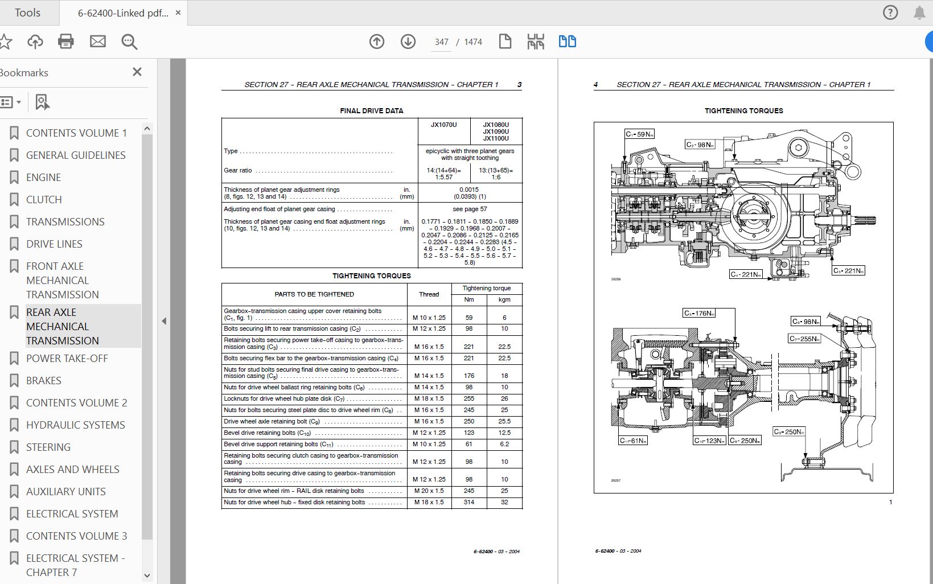The width and height of the screenshot is (933, 584).
Task: Jump to the BRAKES bookmark
Action: 44,380
